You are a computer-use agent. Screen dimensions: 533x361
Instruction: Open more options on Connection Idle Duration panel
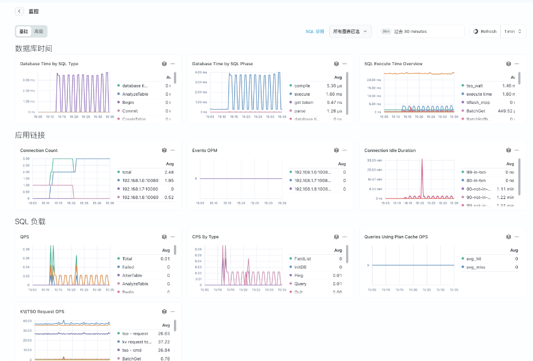pos(517,150)
